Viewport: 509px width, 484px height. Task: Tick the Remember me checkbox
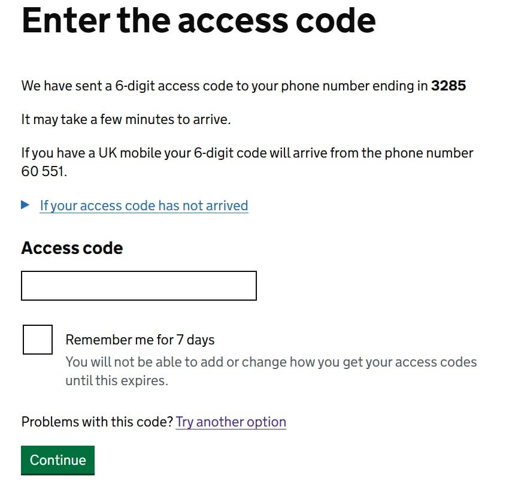tap(37, 340)
